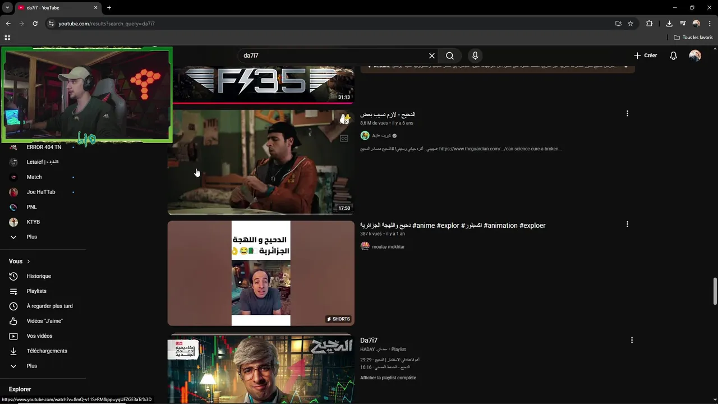Viewport: 718px width, 404px height.
Task: Click the Créer button
Action: click(645, 56)
